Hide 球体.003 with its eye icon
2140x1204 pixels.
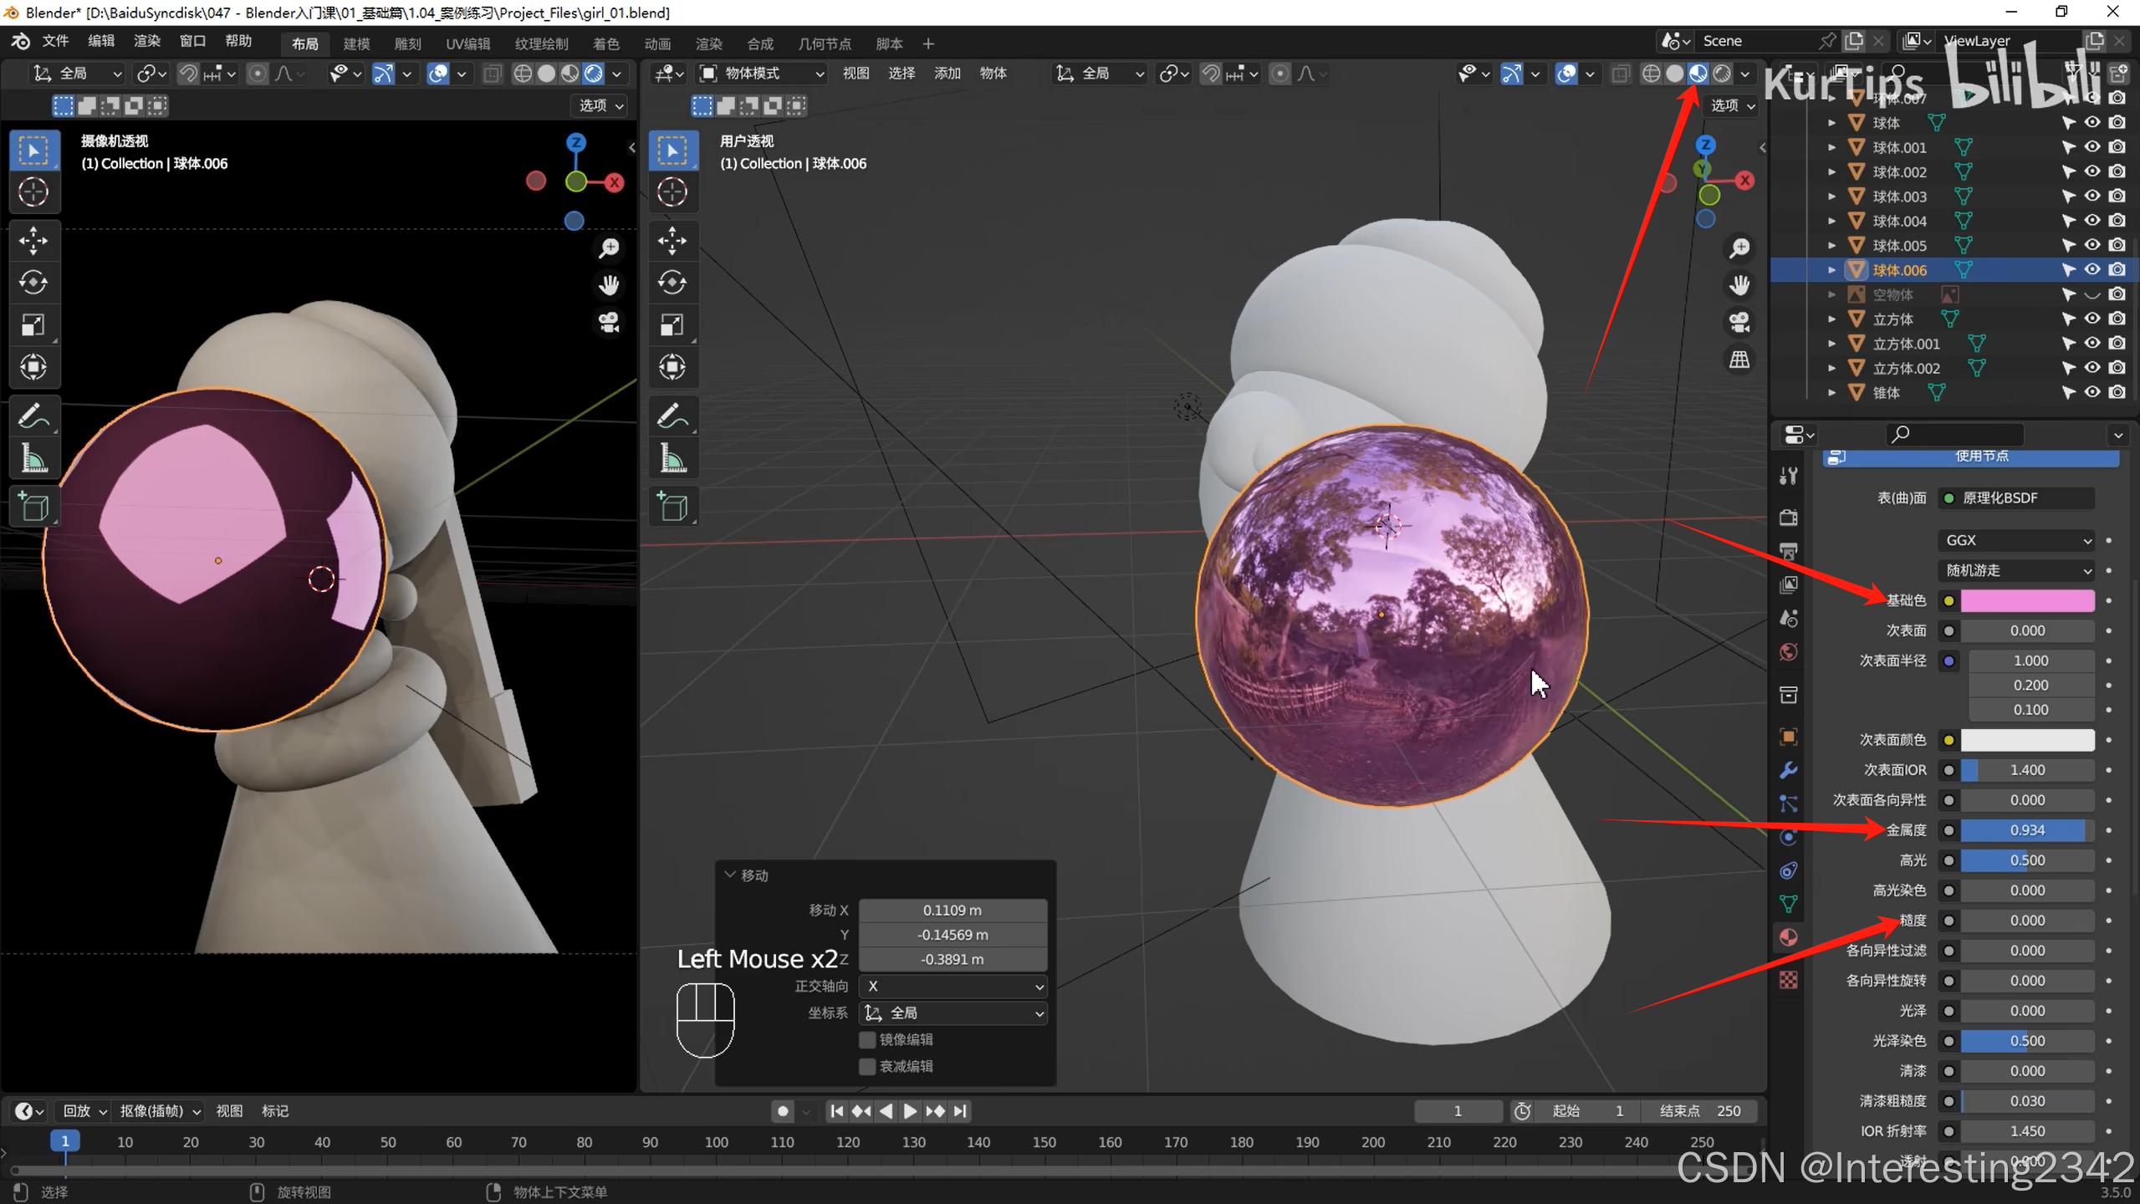point(2092,196)
